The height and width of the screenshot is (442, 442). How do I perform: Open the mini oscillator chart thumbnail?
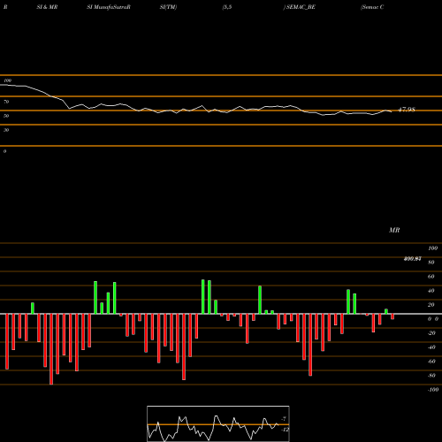[x=218, y=423]
